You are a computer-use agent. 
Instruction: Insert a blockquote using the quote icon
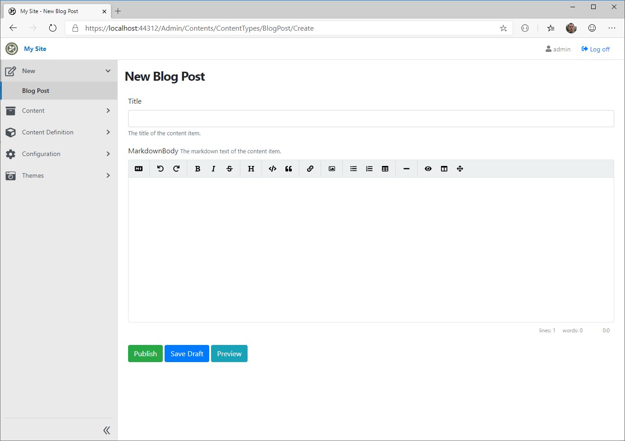coord(289,168)
